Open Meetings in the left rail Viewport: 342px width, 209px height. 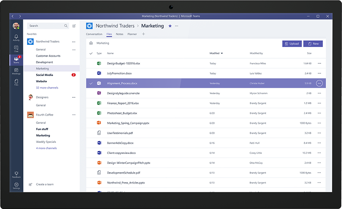pos(16,71)
